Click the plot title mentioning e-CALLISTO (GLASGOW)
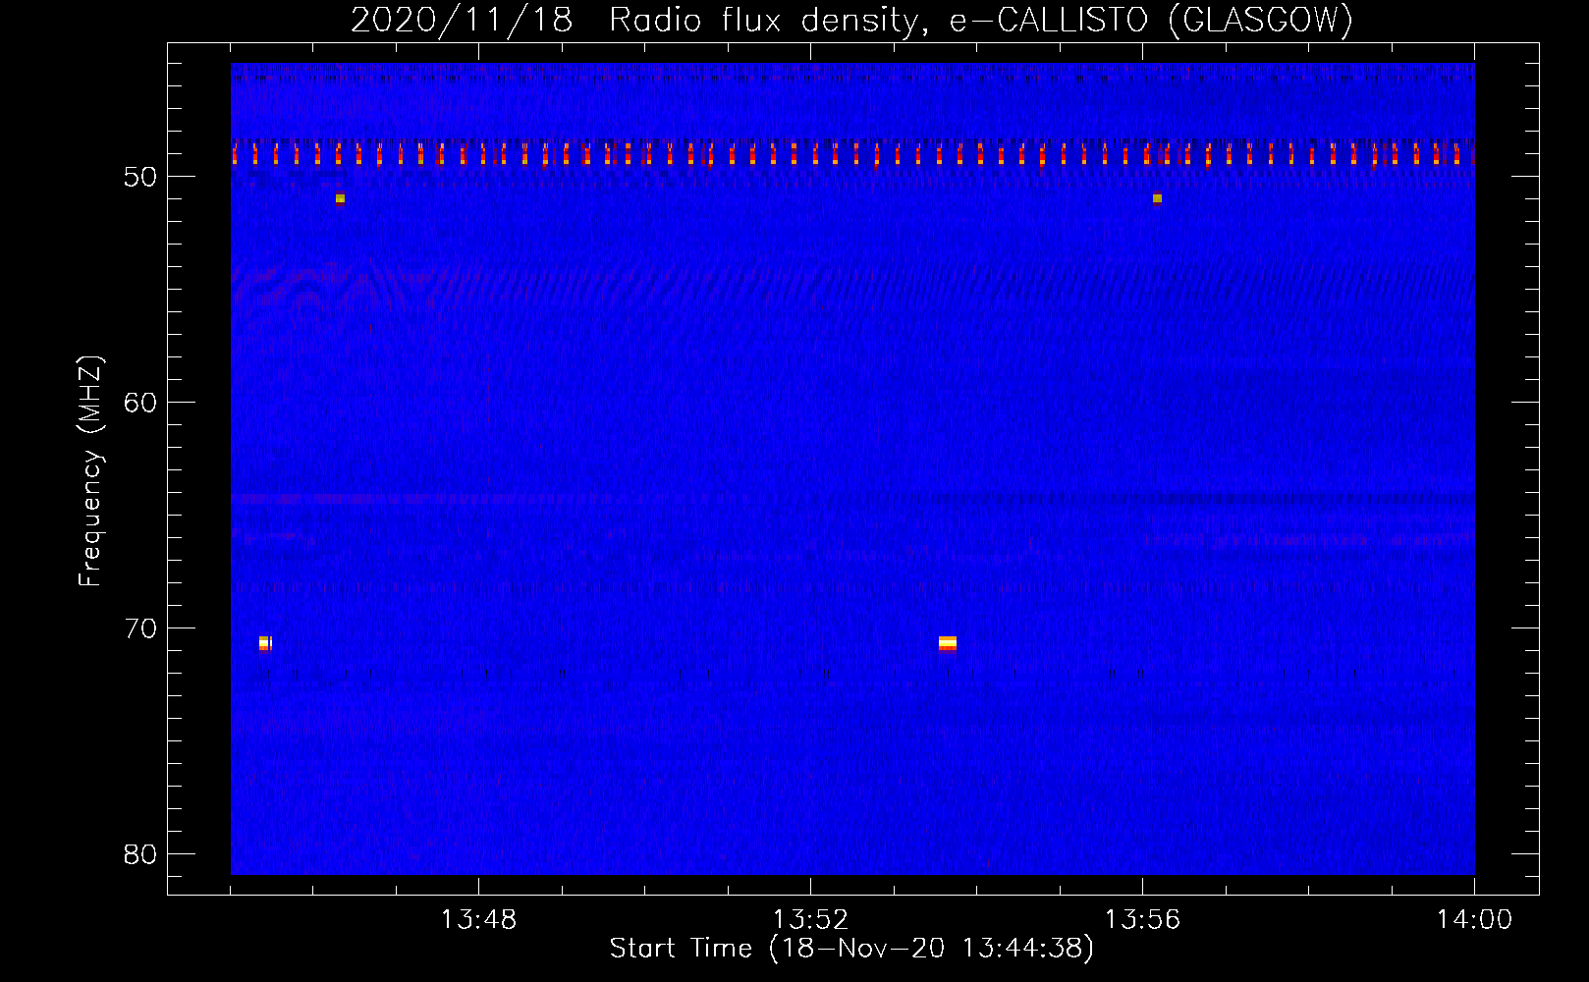Screen dimensions: 1589x982 852,20
